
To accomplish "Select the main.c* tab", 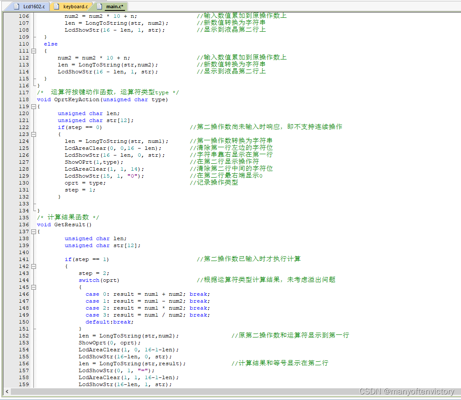I will pos(111,7).
